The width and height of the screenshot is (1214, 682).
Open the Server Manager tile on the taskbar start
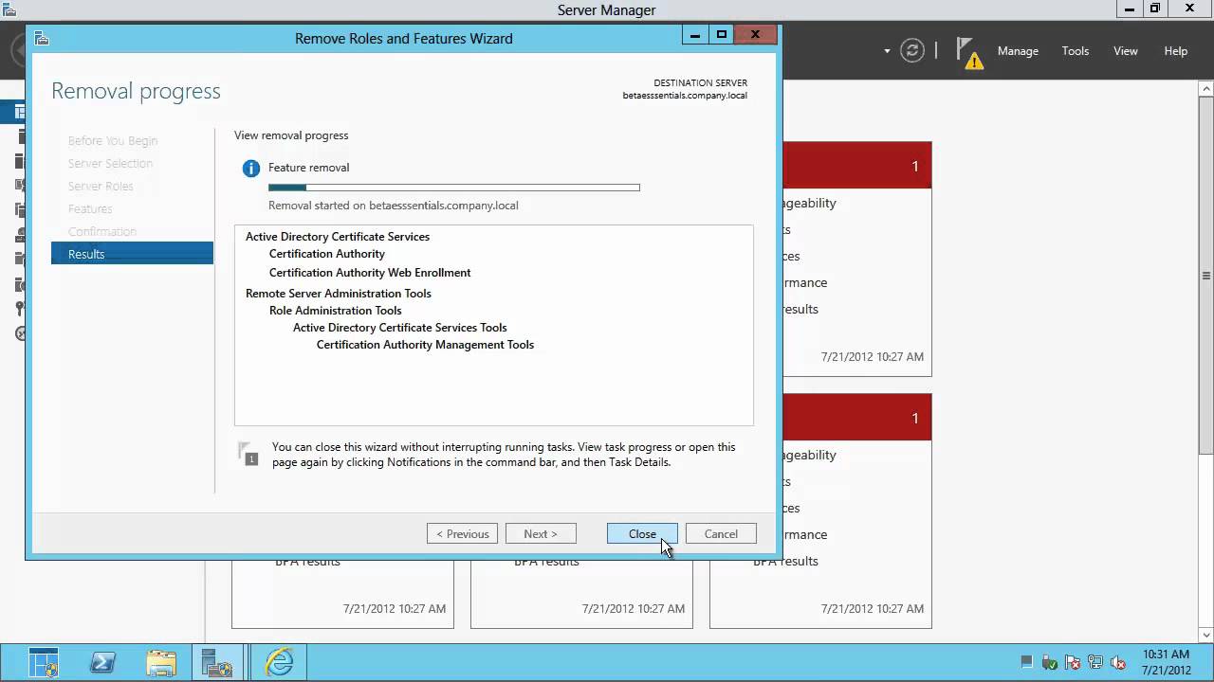click(44, 663)
